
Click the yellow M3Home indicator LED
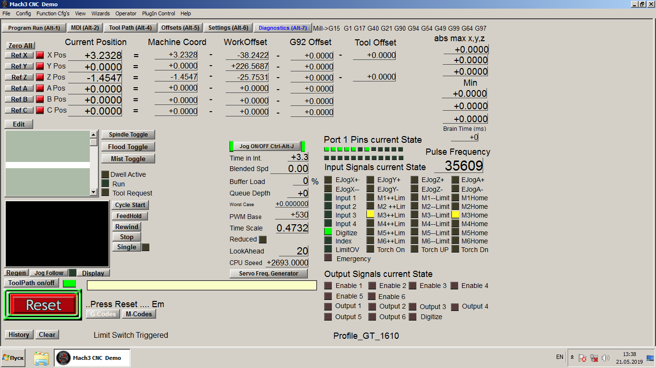(x=455, y=215)
